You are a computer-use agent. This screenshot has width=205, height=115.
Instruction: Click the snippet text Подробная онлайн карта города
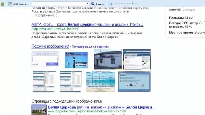(54, 33)
